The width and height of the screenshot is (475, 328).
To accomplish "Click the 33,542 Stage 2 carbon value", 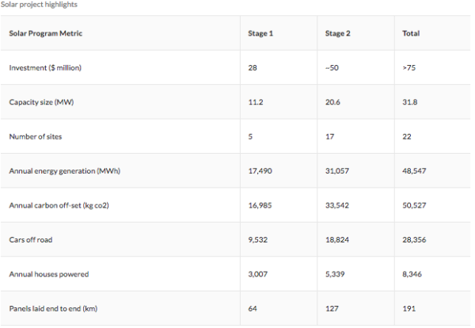I will [x=337, y=205].
